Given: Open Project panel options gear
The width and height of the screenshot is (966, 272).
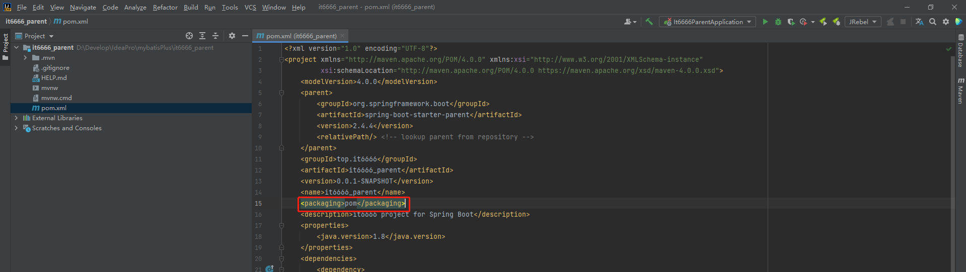Looking at the screenshot, I should [x=232, y=36].
